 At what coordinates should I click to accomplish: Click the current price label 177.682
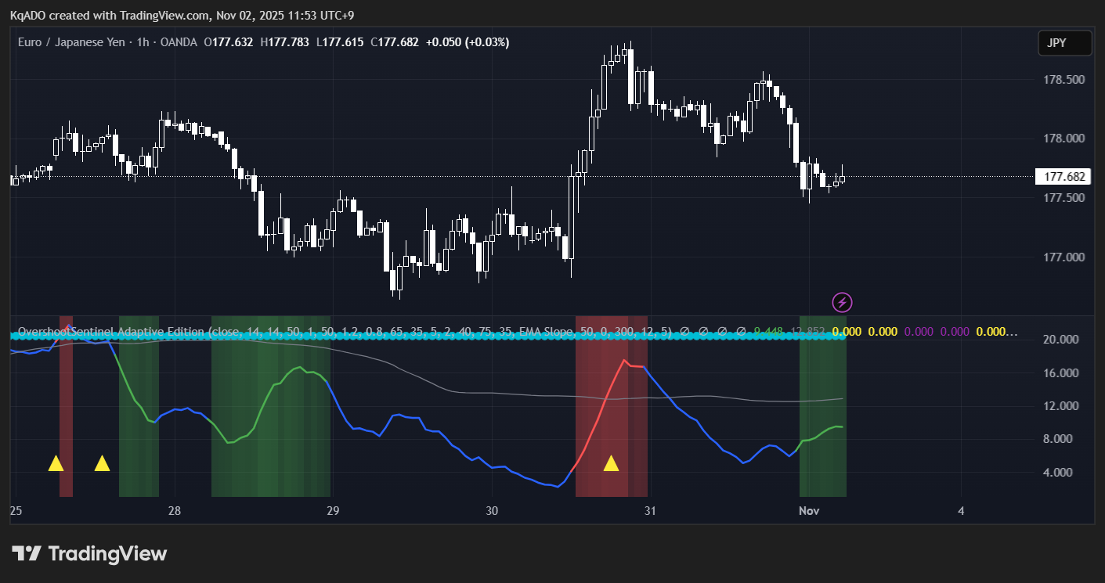pyautogui.click(x=1063, y=177)
